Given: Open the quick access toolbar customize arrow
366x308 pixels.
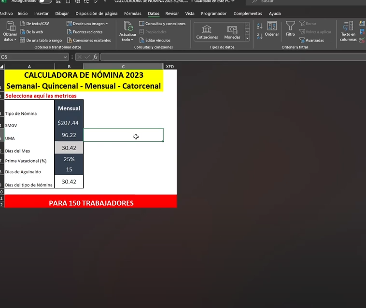Looking at the screenshot, I should pos(105,1).
